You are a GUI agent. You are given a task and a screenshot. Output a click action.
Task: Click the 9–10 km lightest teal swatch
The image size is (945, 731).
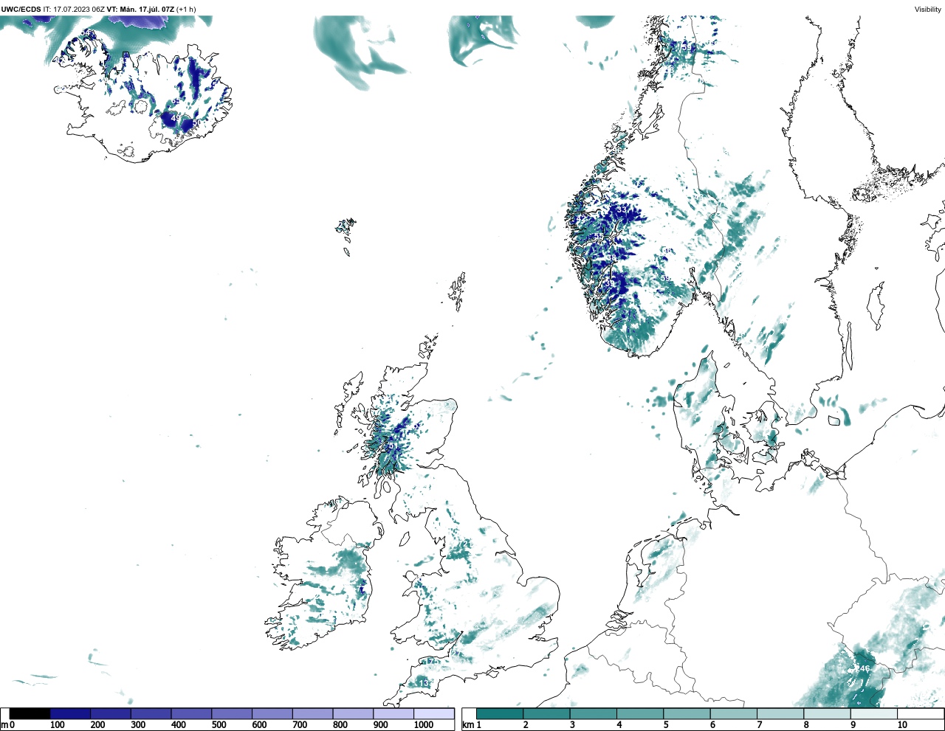pyautogui.click(x=874, y=713)
